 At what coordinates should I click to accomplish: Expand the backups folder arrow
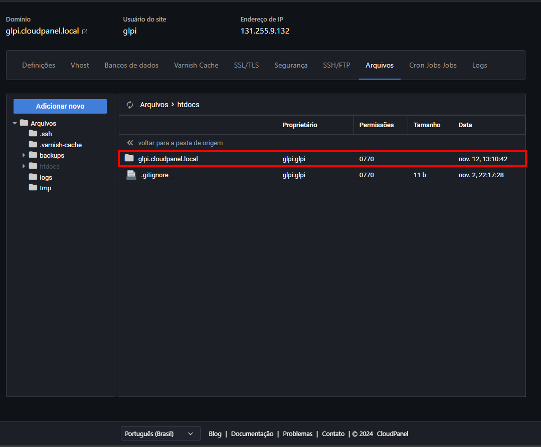pyautogui.click(x=24, y=155)
